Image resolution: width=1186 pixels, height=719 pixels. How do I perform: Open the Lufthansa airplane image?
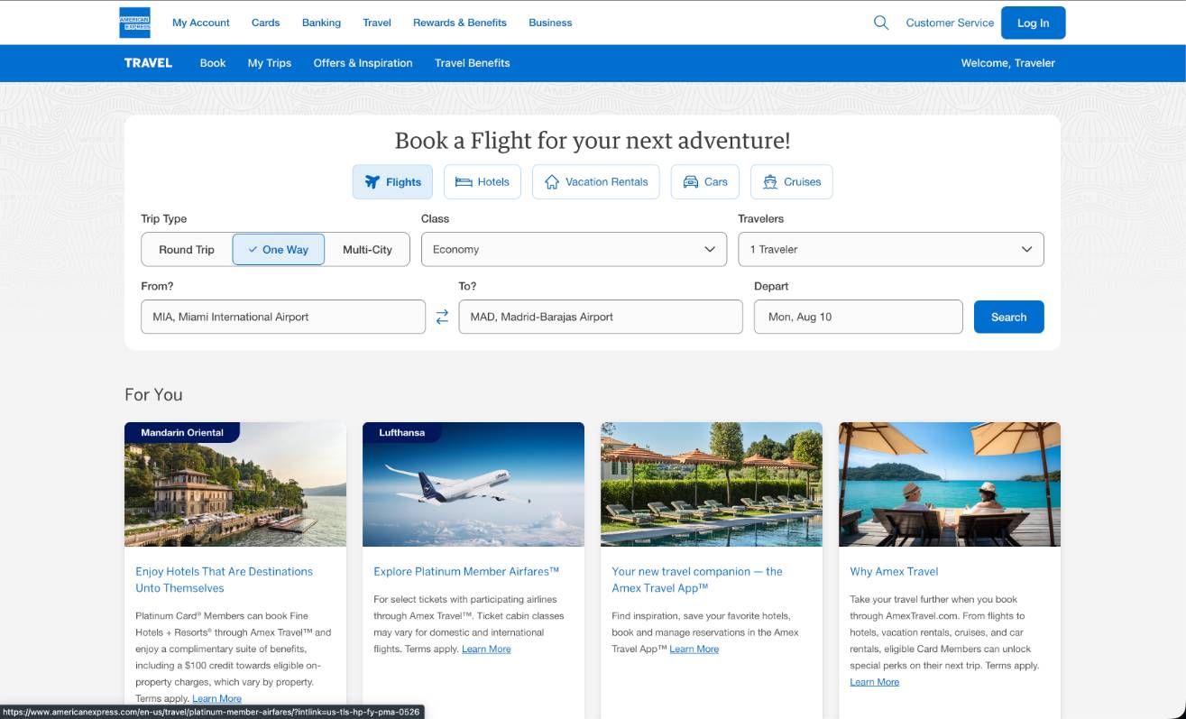[473, 484]
